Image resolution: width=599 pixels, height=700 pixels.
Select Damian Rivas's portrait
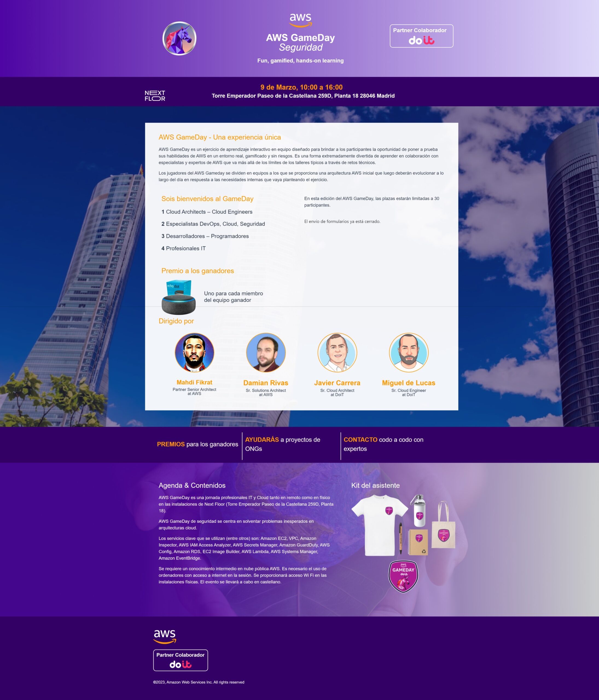click(x=266, y=352)
